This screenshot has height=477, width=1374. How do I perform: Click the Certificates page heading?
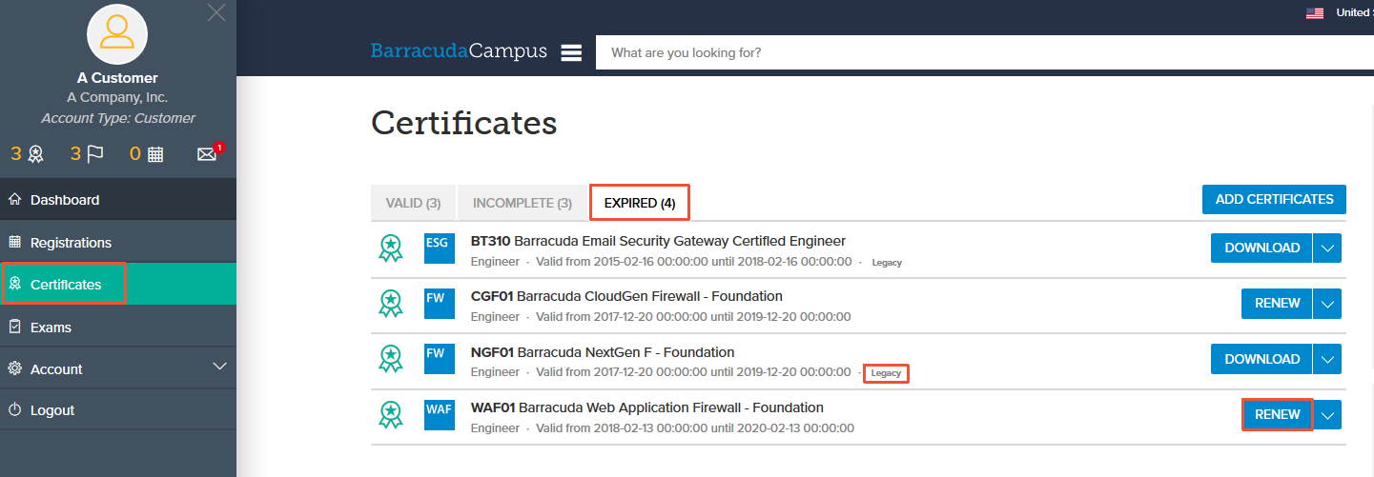point(464,123)
